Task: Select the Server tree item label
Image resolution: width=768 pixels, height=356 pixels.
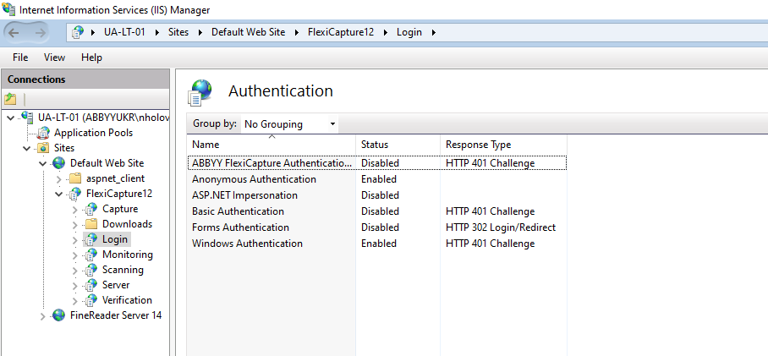Action: [116, 285]
